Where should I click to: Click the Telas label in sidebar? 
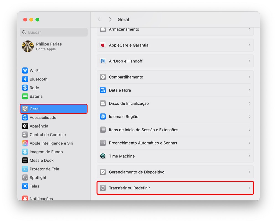coord(34,186)
